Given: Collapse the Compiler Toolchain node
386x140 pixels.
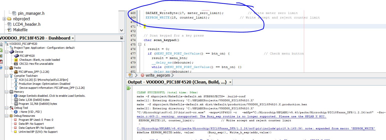Looking at the screenshot, I should [x=7, y=76].
